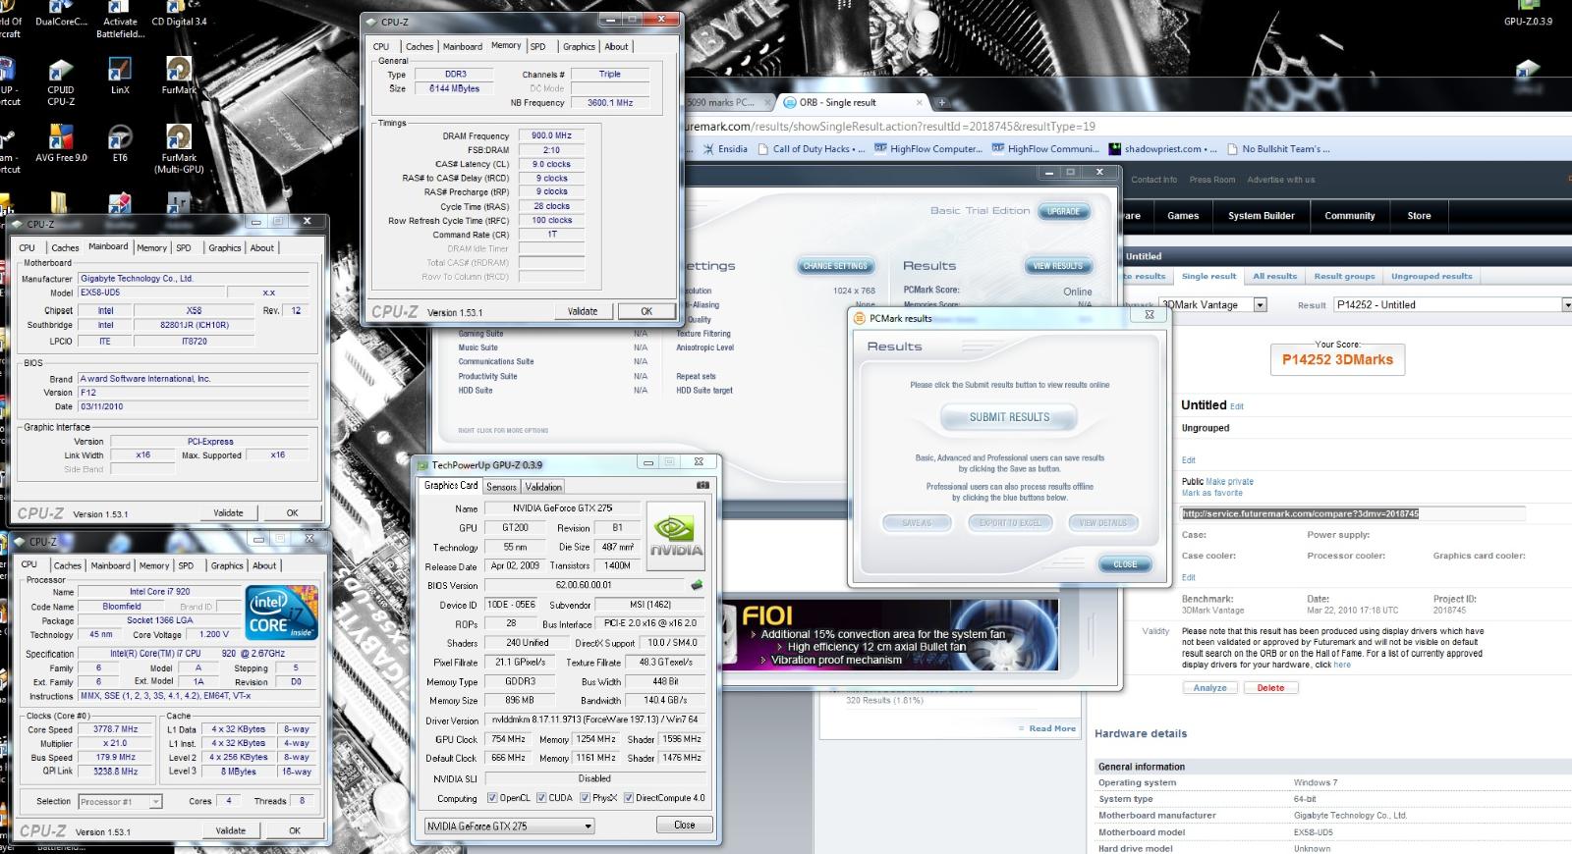Open the Result groups tab on Futuremark
Screen dimensions: 1572x854
(x=1344, y=277)
